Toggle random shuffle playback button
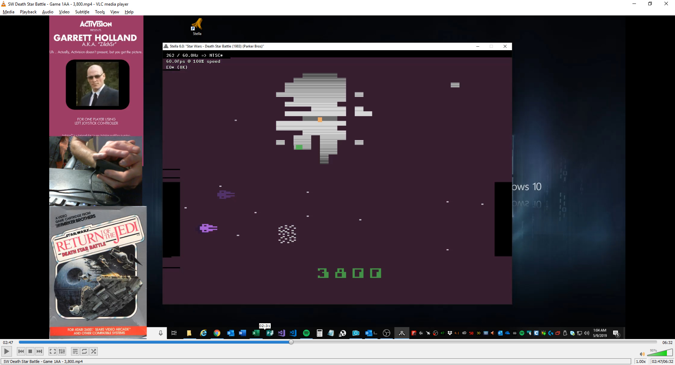675x365 pixels. 94,351
